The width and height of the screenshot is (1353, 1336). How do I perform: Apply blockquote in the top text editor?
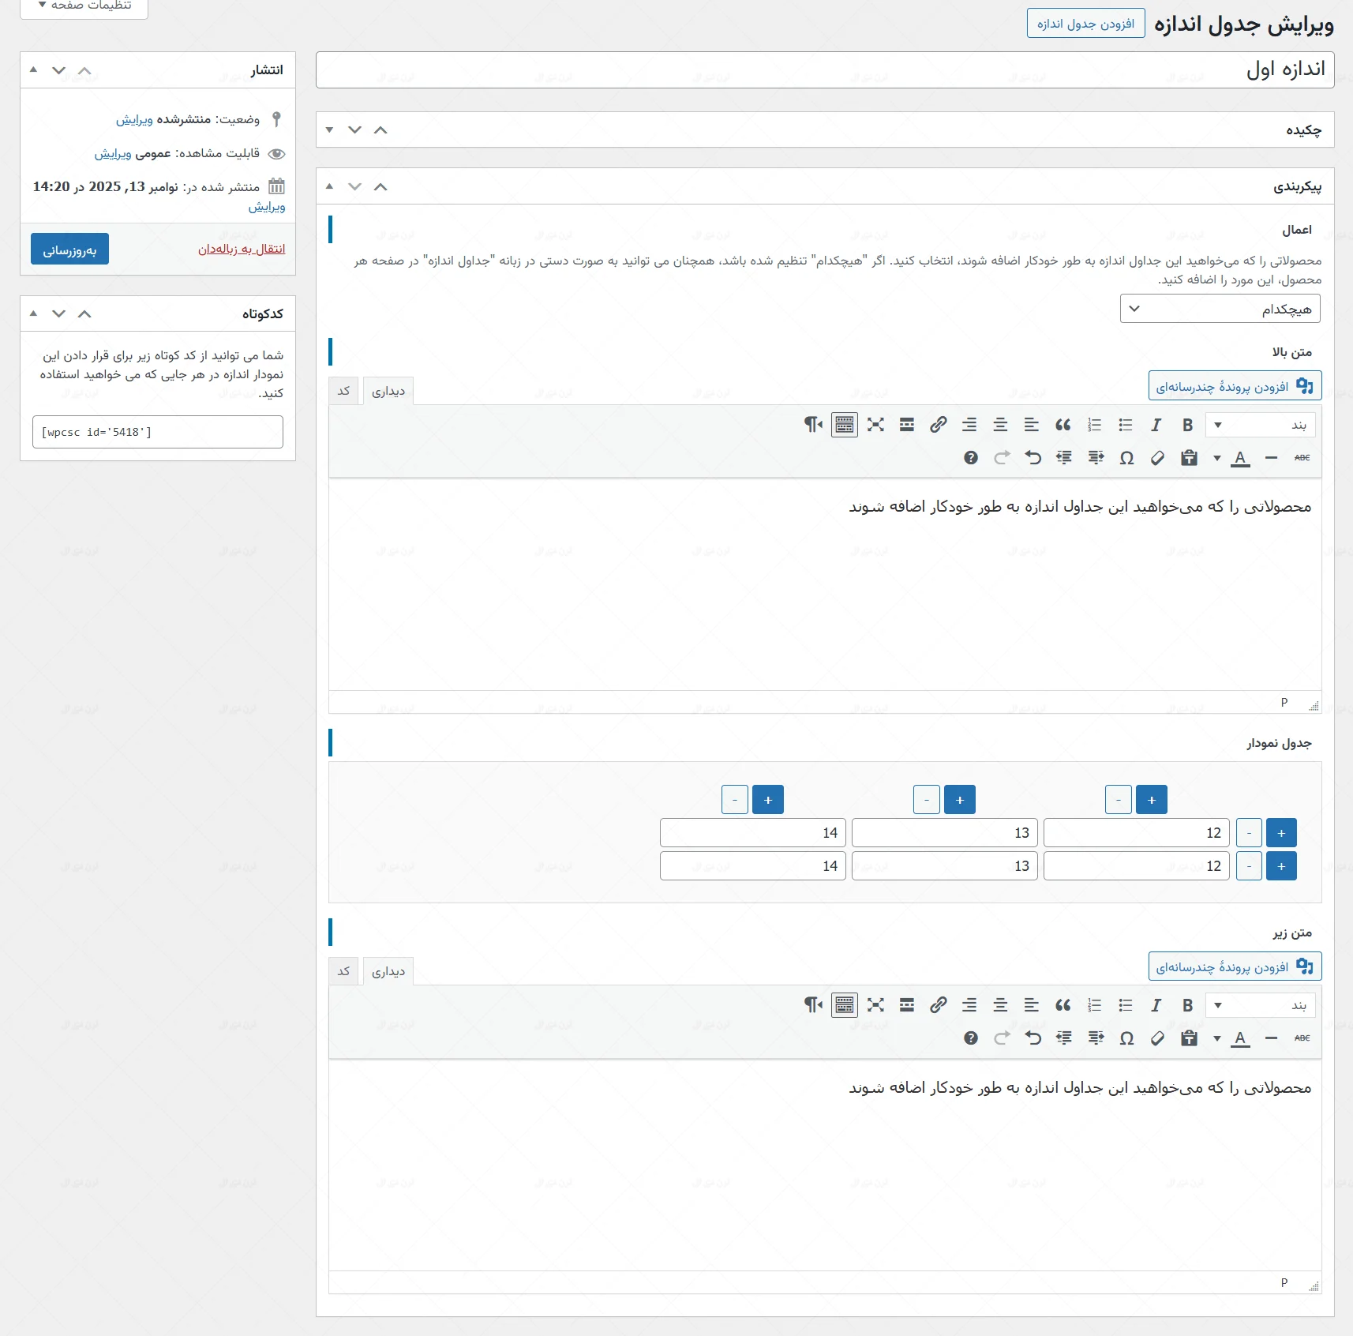1063,426
